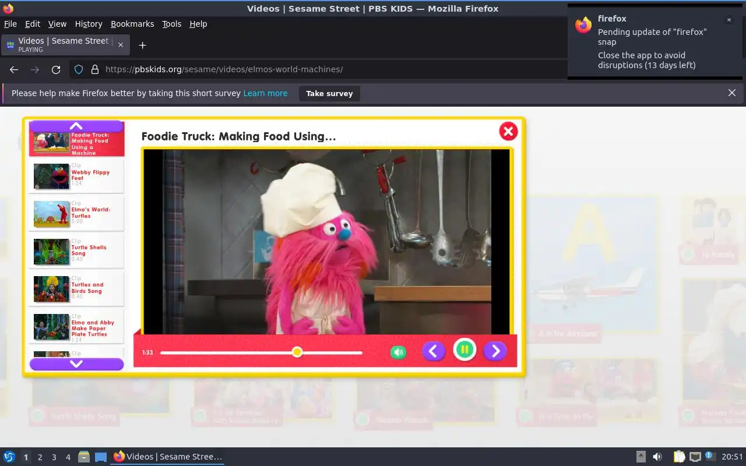The image size is (746, 466).
Task: Open the Tools menu
Action: click(x=171, y=24)
